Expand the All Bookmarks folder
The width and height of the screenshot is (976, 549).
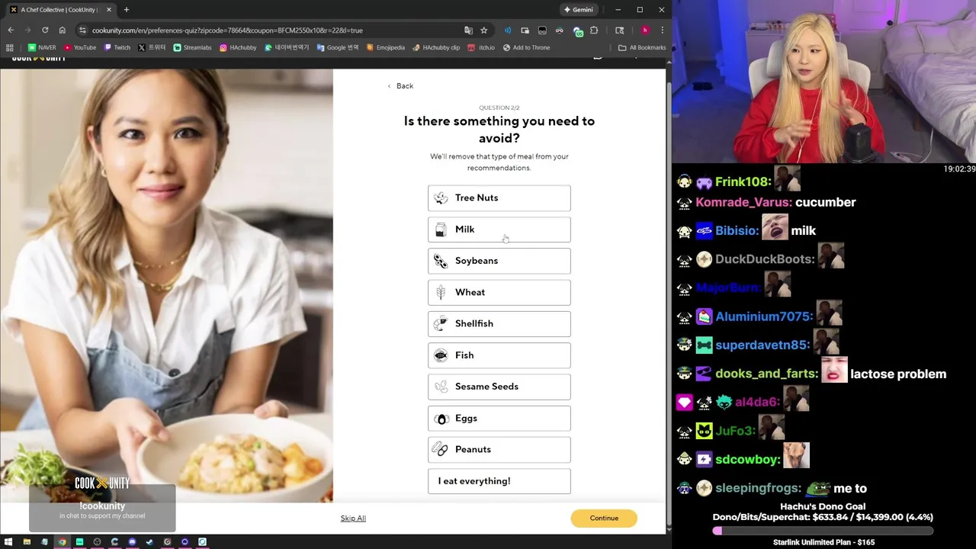pos(642,47)
